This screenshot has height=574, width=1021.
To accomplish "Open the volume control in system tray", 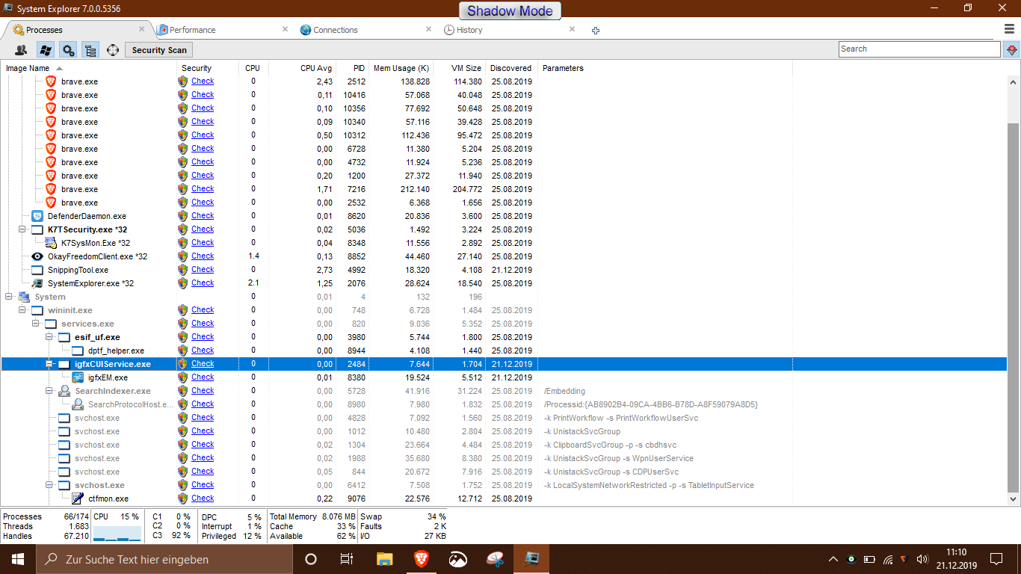I will (x=922, y=559).
